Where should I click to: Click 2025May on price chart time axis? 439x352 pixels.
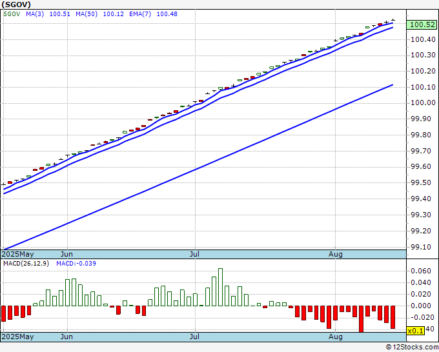[18, 254]
